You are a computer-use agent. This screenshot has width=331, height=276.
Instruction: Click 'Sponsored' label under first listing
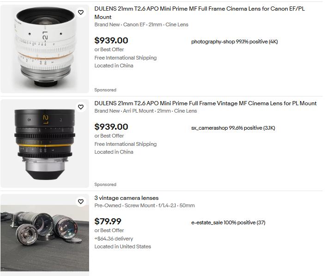pos(105,90)
